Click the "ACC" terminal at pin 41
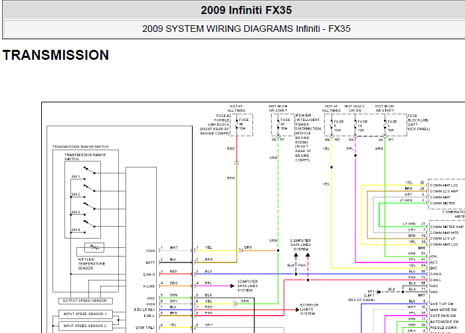Screen dimensions: 465x333 (x=434, y=263)
